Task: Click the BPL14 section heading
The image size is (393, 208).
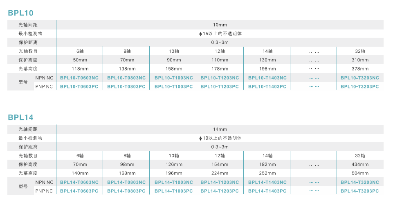Action: point(21,118)
